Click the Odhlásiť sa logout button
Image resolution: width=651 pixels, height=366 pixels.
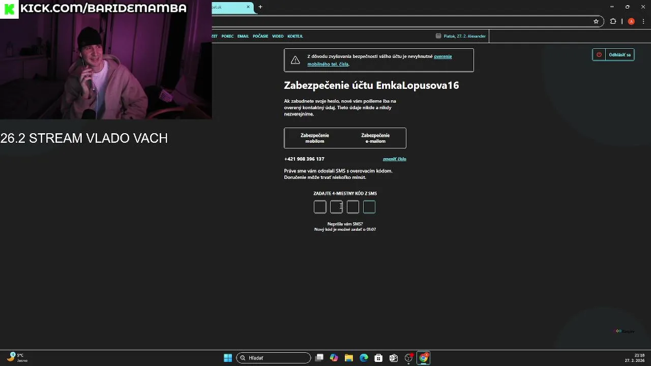coord(619,55)
